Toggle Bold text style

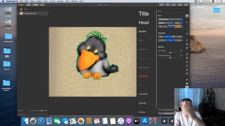pyautogui.click(x=160, y=27)
